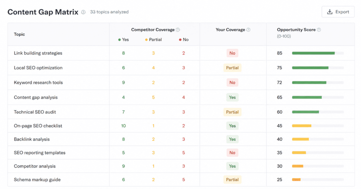The height and width of the screenshot is (189, 361).
Task: Click the red No legend dot
Action: click(180, 40)
